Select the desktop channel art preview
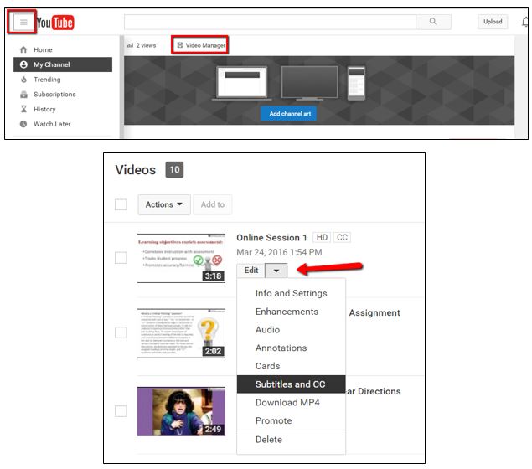Screen dimensions: 532x469 pos(241,83)
